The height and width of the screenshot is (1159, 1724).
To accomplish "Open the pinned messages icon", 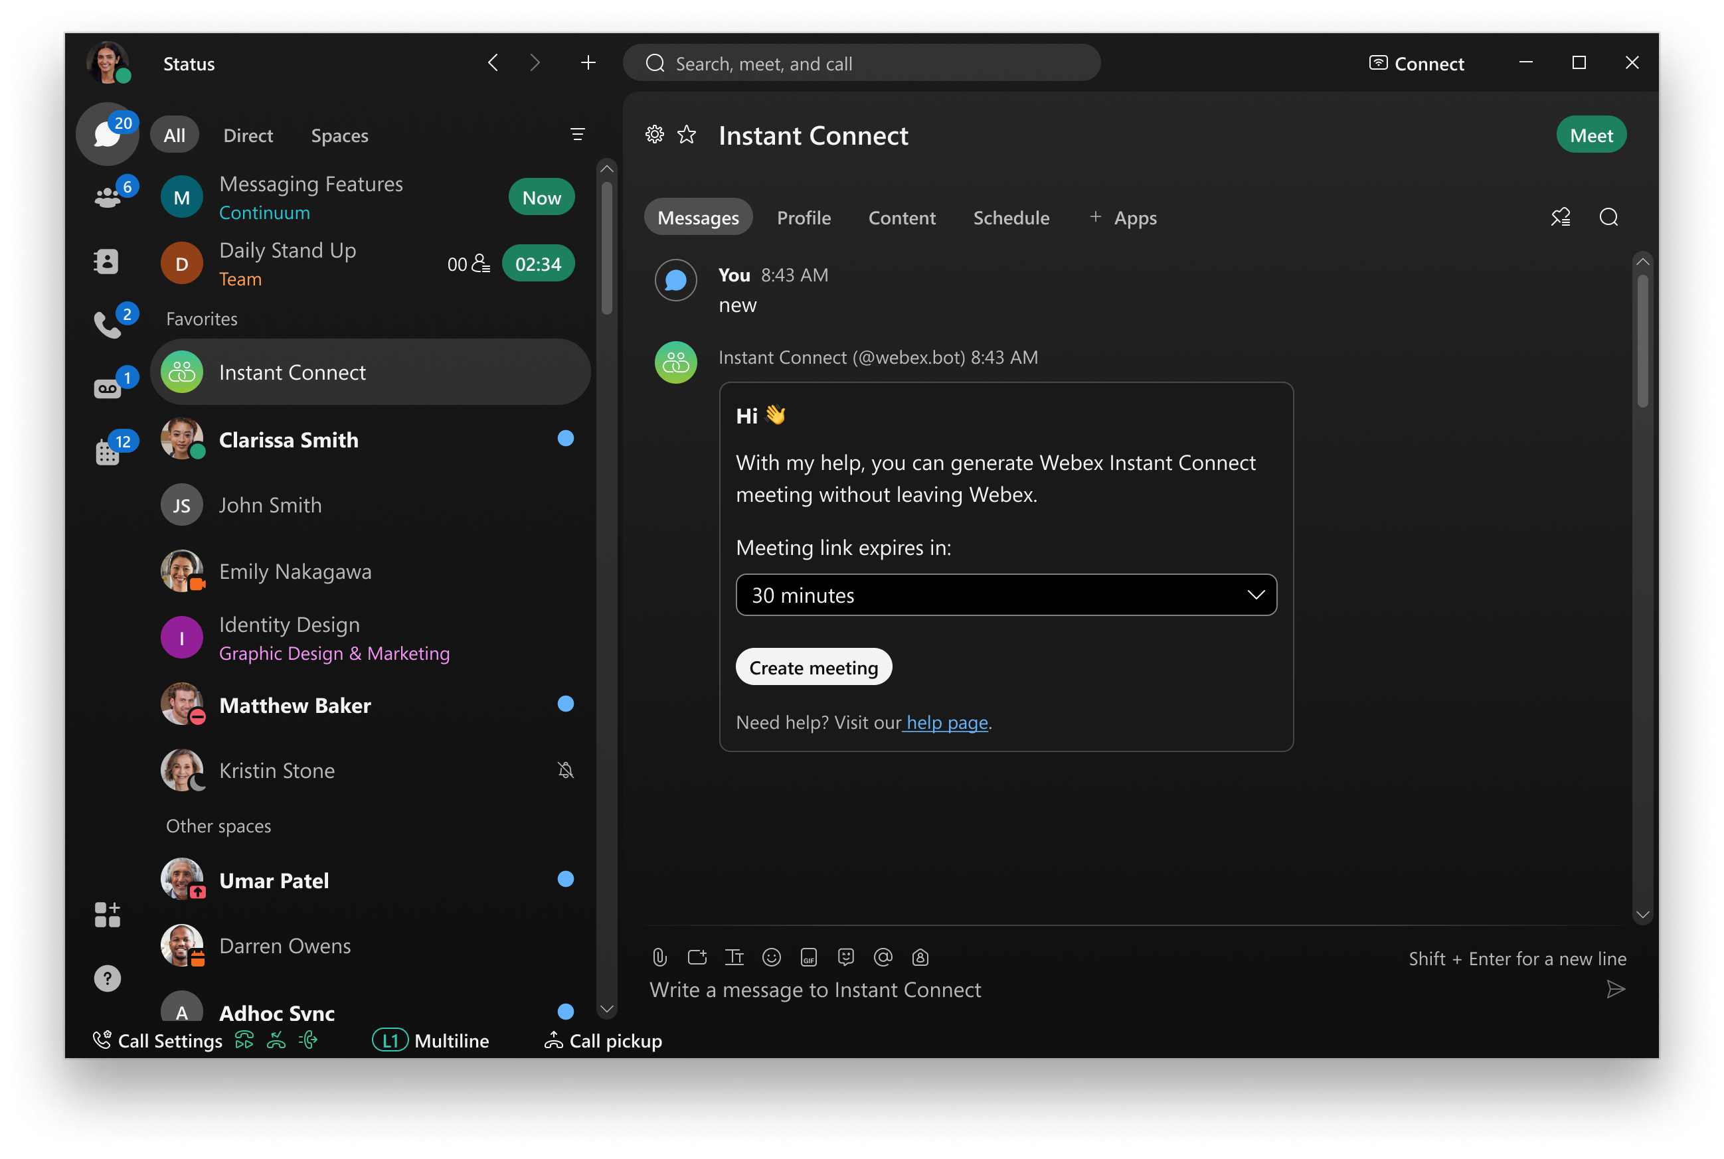I will [1561, 217].
